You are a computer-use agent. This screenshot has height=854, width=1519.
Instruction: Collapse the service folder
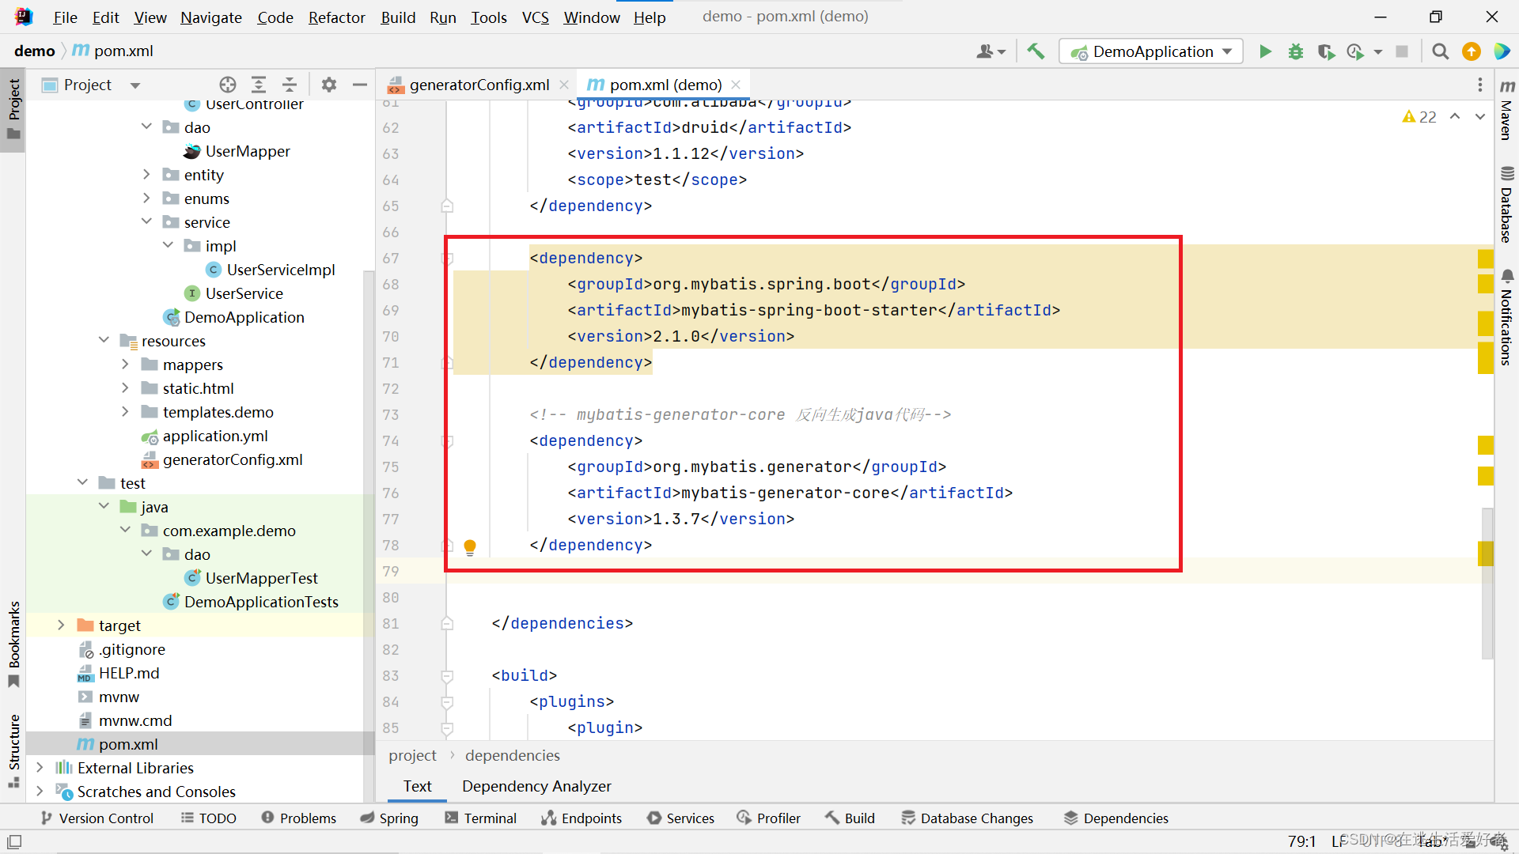coord(146,222)
